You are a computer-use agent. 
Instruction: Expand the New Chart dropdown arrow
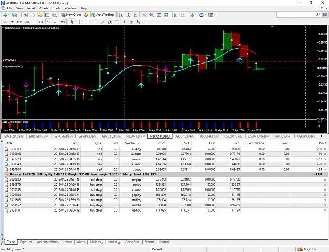(x=9, y=15)
